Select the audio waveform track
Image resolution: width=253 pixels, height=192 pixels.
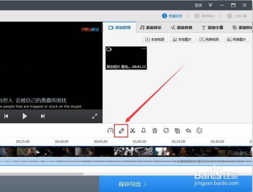[x=126, y=162]
